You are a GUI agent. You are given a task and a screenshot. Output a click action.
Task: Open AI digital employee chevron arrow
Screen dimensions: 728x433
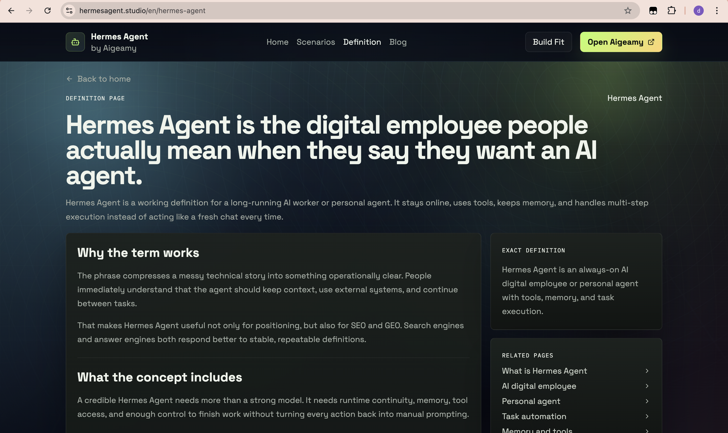647,386
